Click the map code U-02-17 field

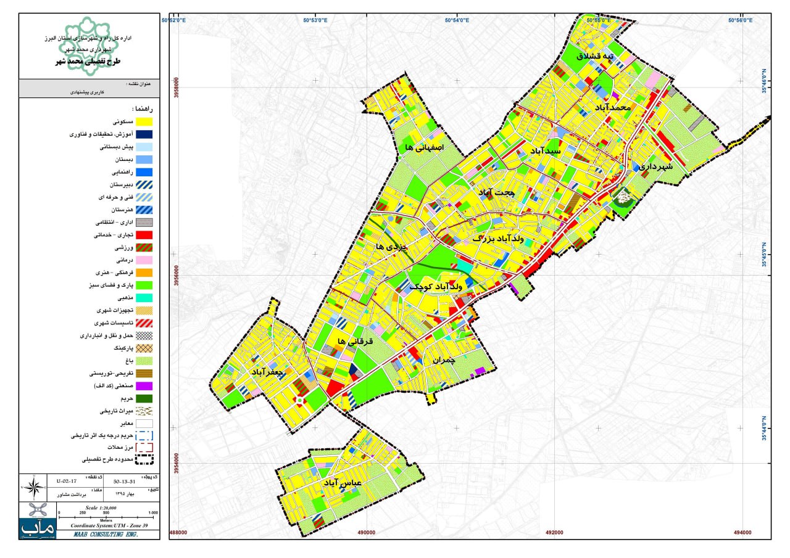point(66,479)
